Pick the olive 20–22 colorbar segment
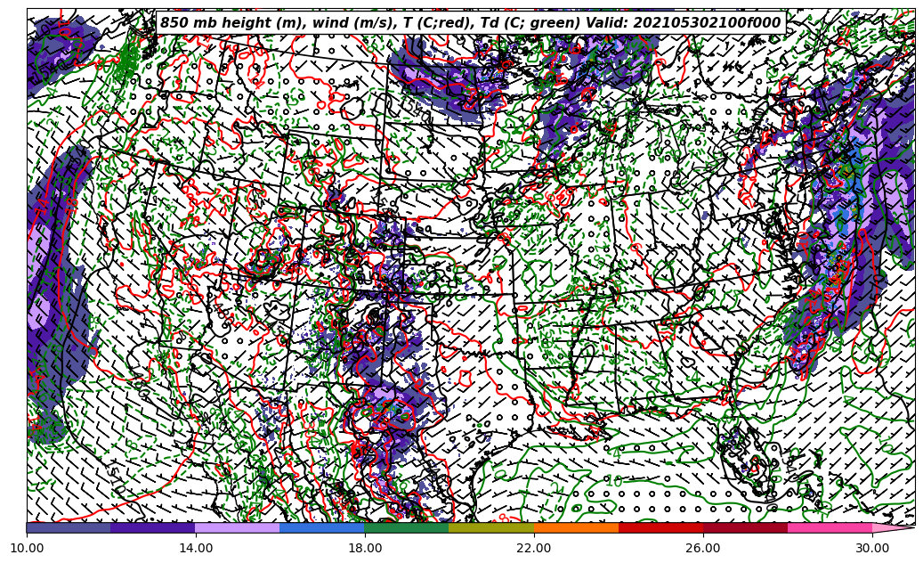Image resolution: width=923 pixels, height=563 pixels. 491,528
